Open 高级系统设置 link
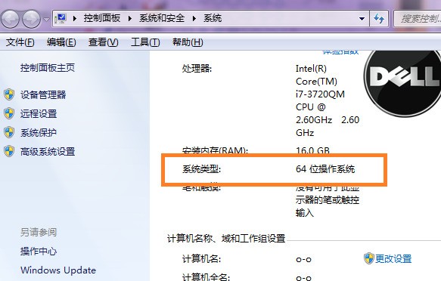The width and height of the screenshot is (441, 281). point(48,152)
